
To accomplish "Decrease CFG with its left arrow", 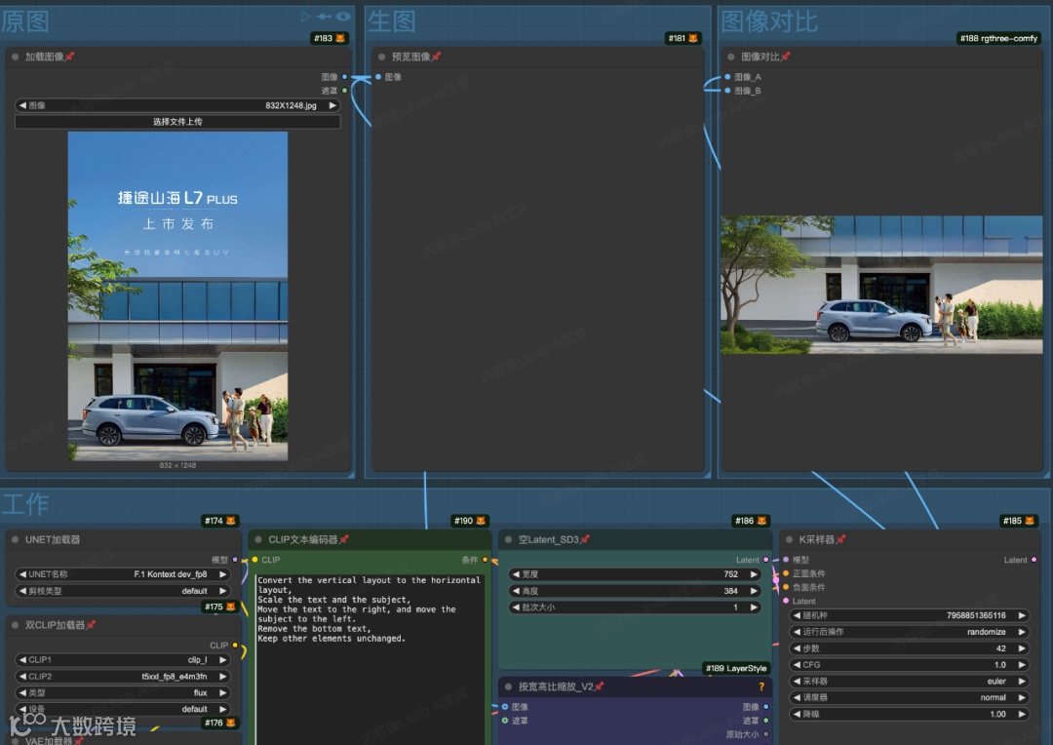I will coord(798,664).
